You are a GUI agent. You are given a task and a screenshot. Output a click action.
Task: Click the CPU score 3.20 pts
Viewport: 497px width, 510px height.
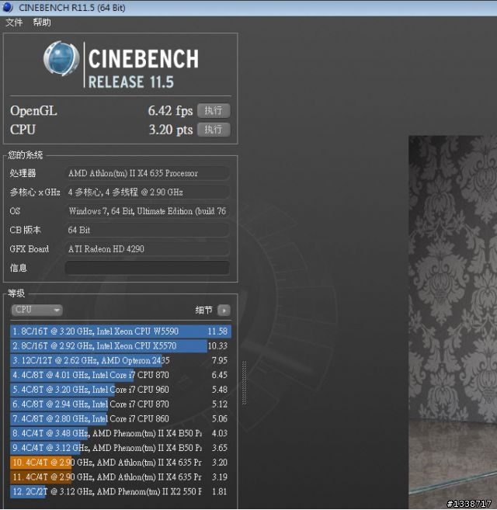[x=171, y=130]
